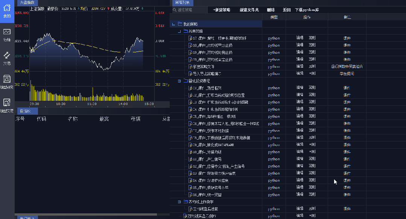Click 回测 for 导入导出策略演示 row
Image resolution: width=406 pixels, height=219 pixels.
coord(312,73)
